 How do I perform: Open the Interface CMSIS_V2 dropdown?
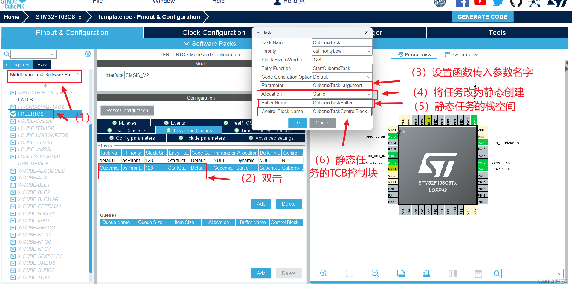(188, 75)
